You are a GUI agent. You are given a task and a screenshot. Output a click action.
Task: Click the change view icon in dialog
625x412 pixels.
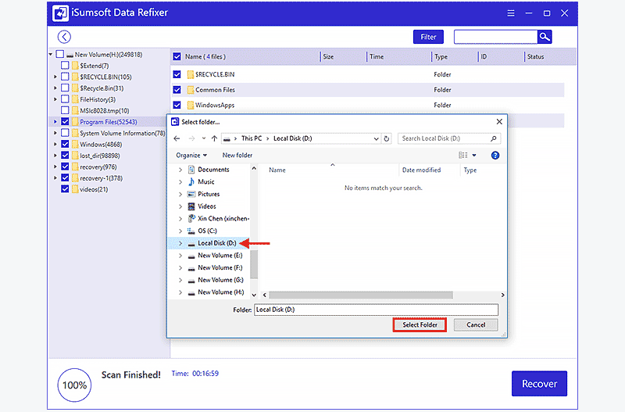463,155
